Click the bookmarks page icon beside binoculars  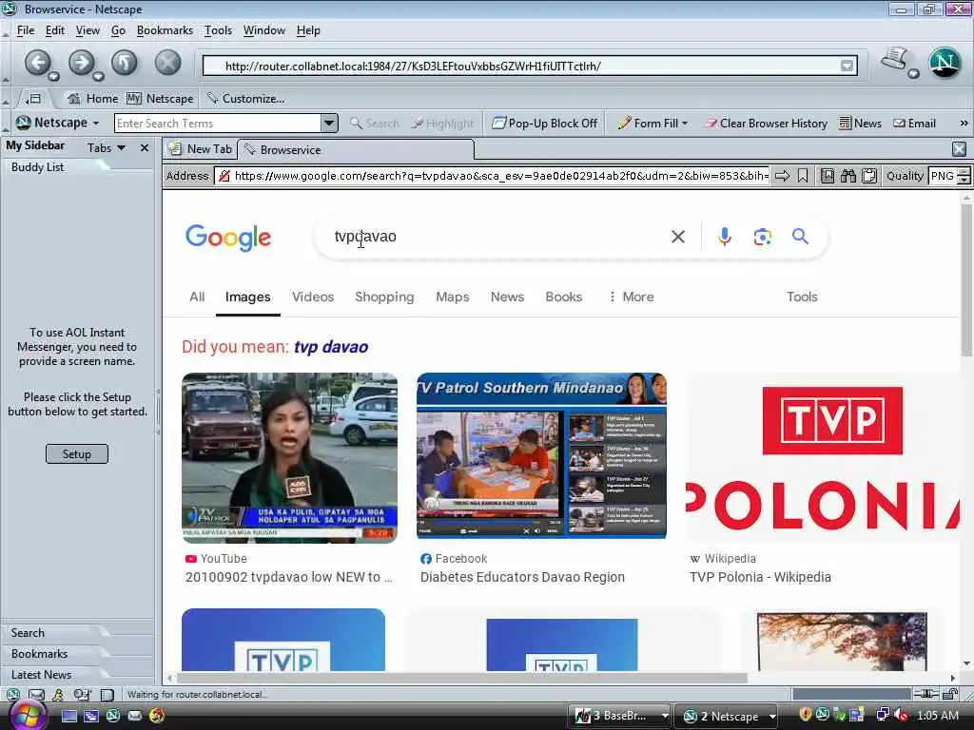[x=828, y=176]
